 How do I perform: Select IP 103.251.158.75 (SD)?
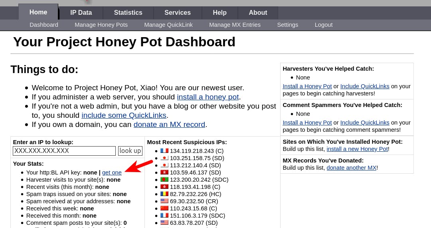tap(197, 158)
